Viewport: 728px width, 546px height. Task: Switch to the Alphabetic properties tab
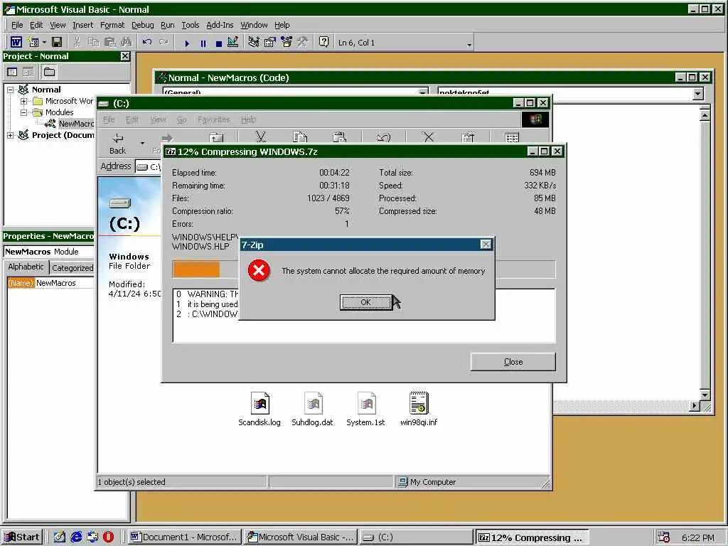(26, 267)
